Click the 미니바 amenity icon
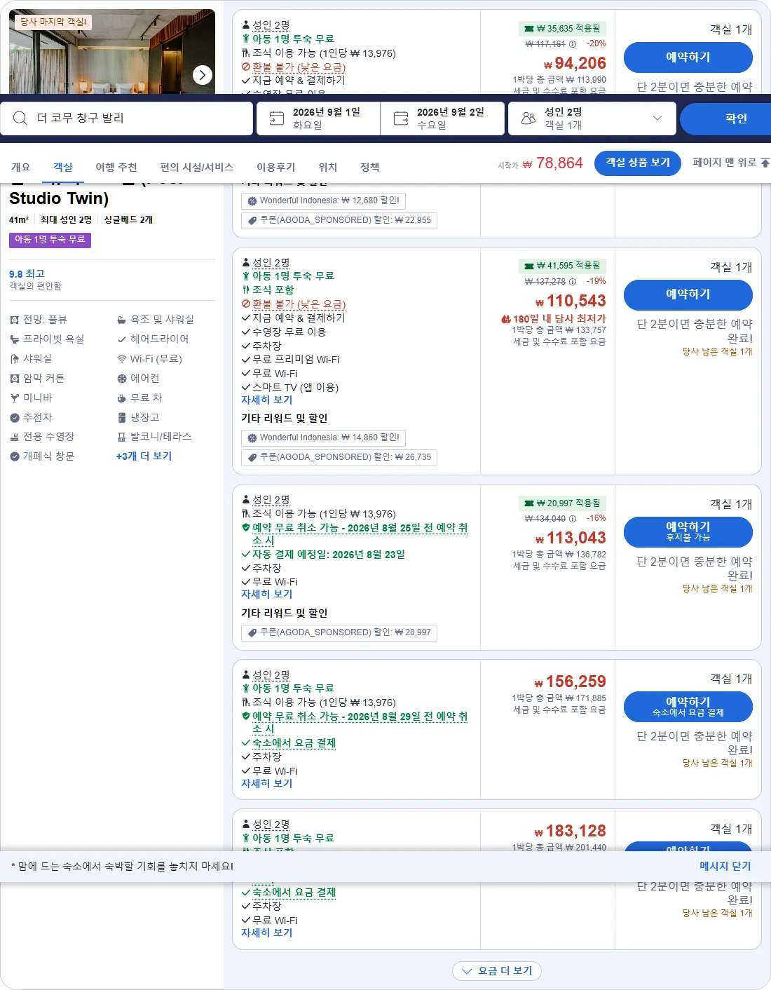This screenshot has height=990, width=771. tap(15, 398)
